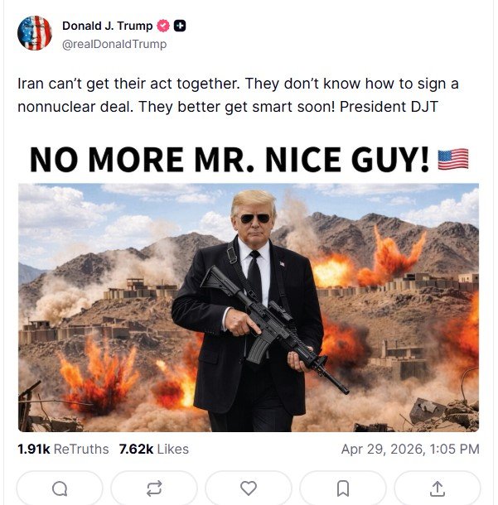
Task: Click the black plus badge beside the name
Action: coord(180,26)
